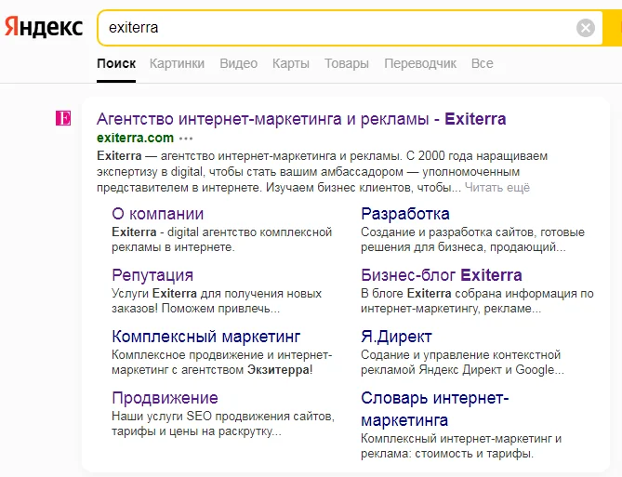This screenshot has width=622, height=477.
Task: Open the Комплексный маркетинг sitelink
Action: (205, 337)
